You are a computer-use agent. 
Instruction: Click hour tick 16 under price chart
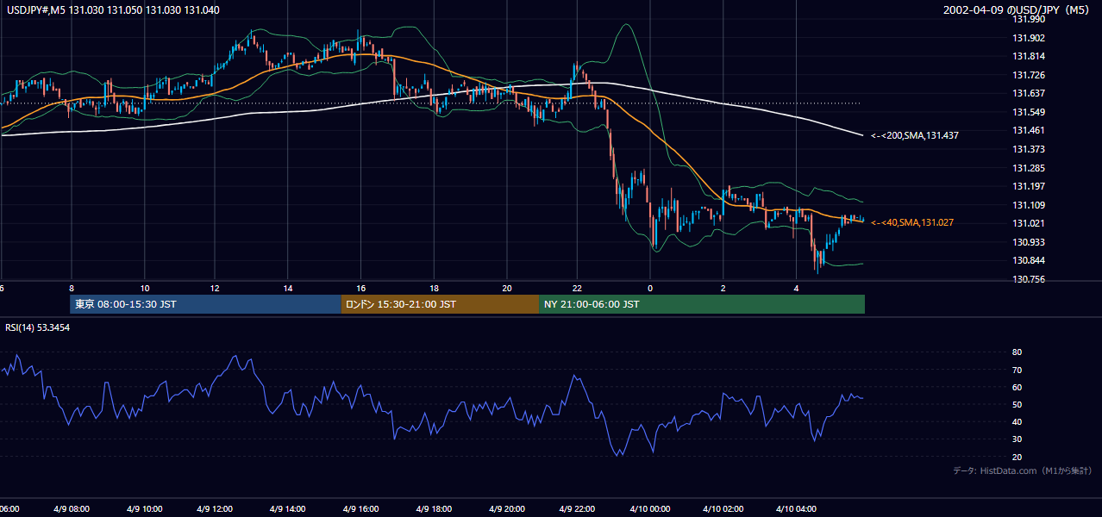[360, 288]
